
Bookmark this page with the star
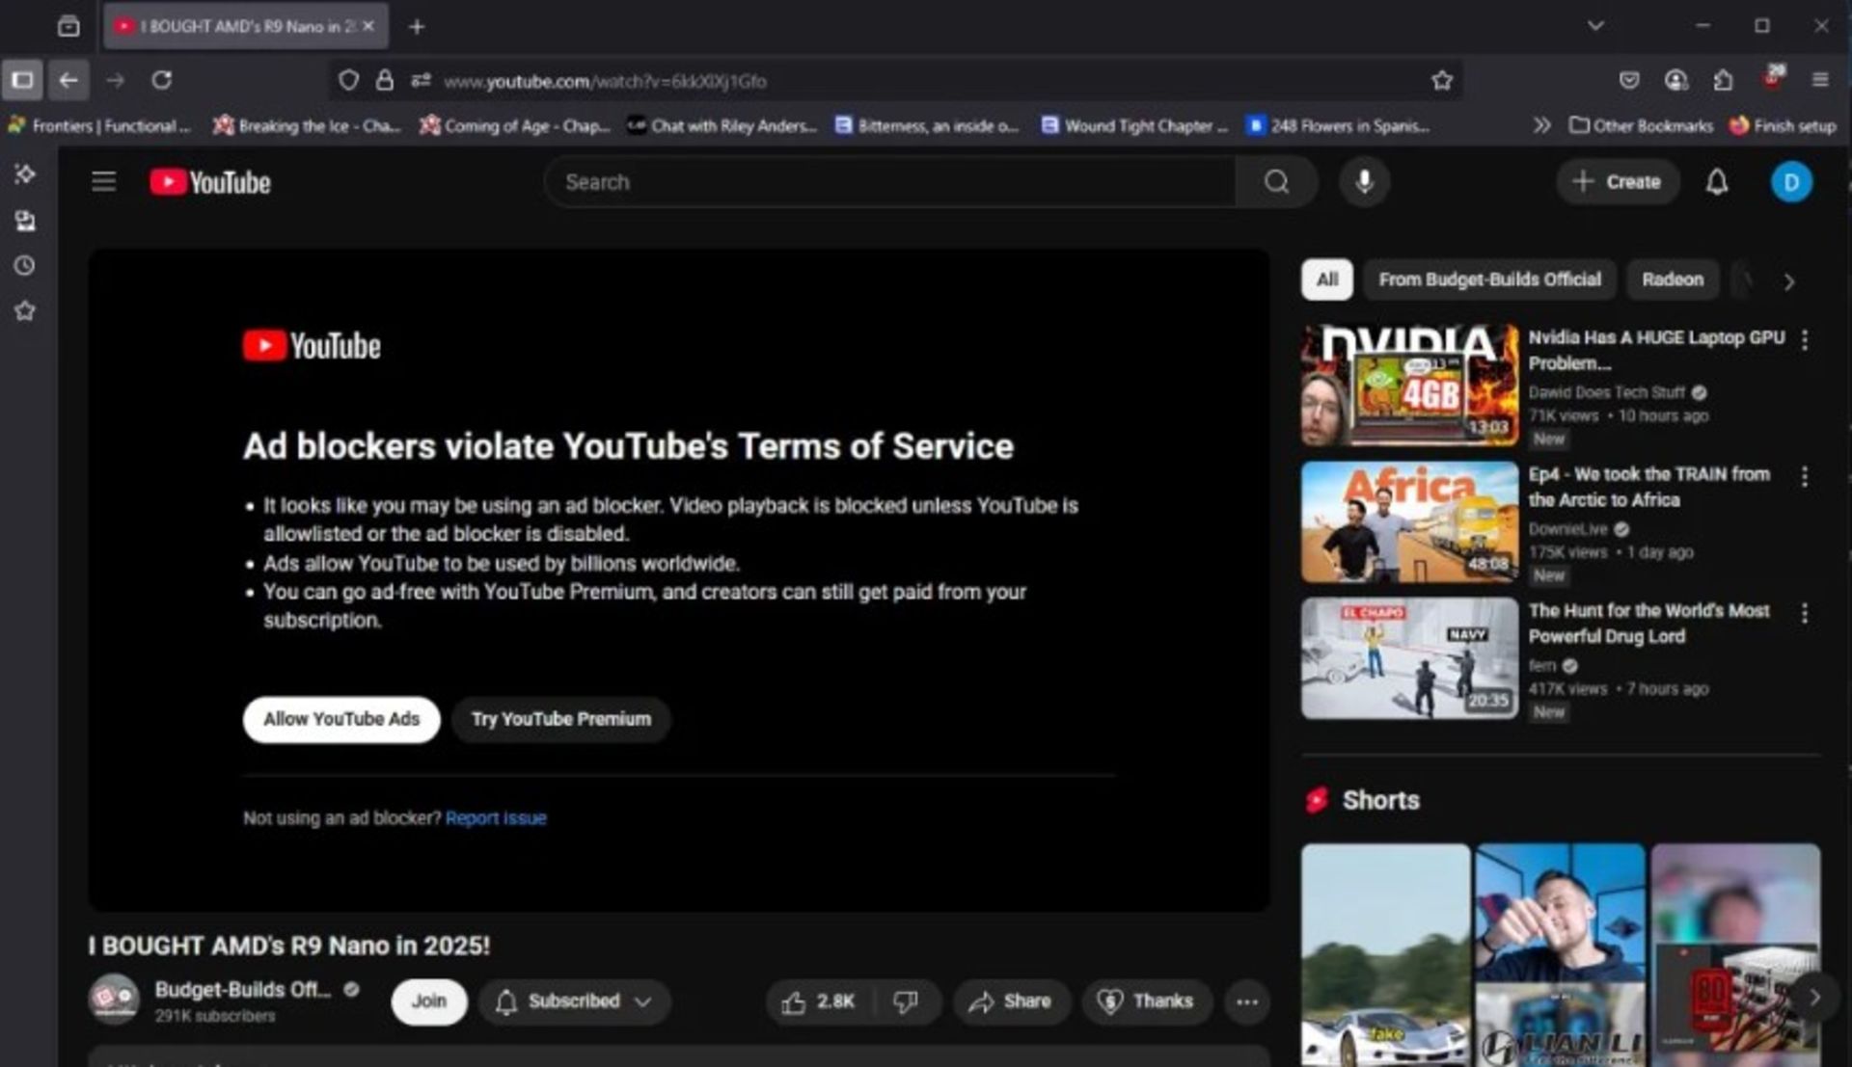[x=1441, y=81]
